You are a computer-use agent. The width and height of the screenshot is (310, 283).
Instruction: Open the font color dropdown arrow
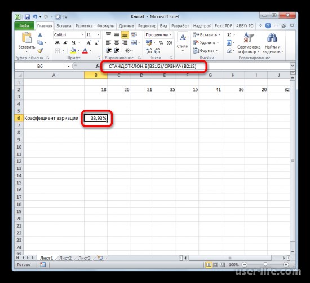click(91, 50)
